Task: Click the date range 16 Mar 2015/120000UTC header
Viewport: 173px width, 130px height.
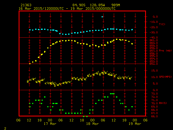Action: pyautogui.click(x=41, y=9)
